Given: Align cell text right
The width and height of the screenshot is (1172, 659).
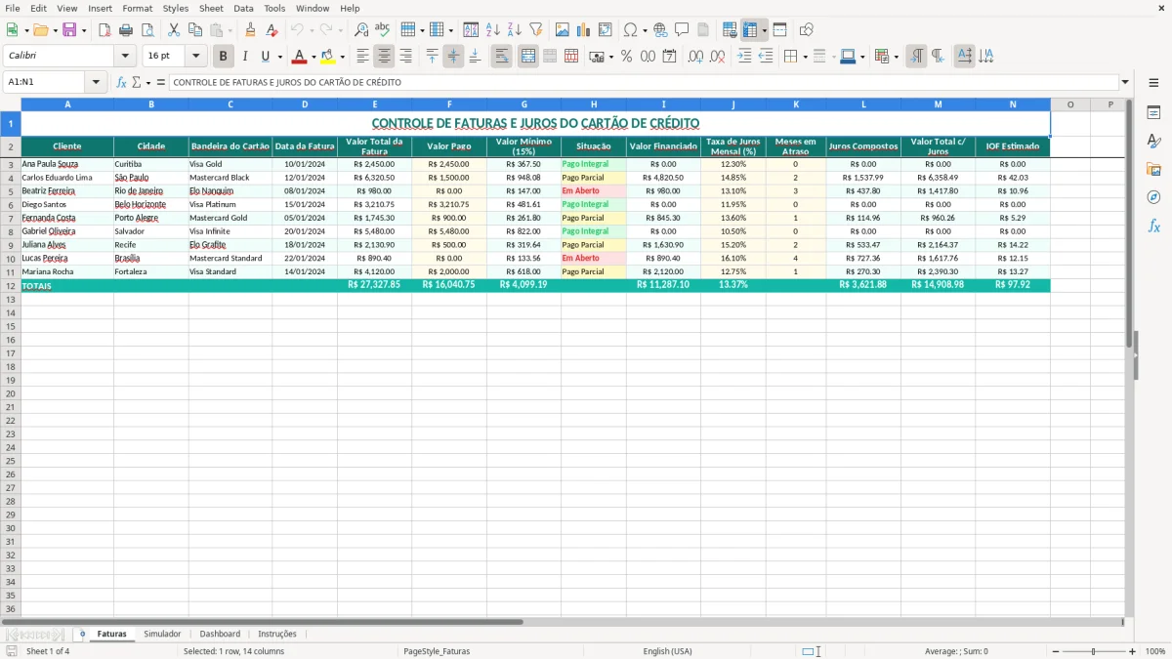Looking at the screenshot, I should (406, 57).
